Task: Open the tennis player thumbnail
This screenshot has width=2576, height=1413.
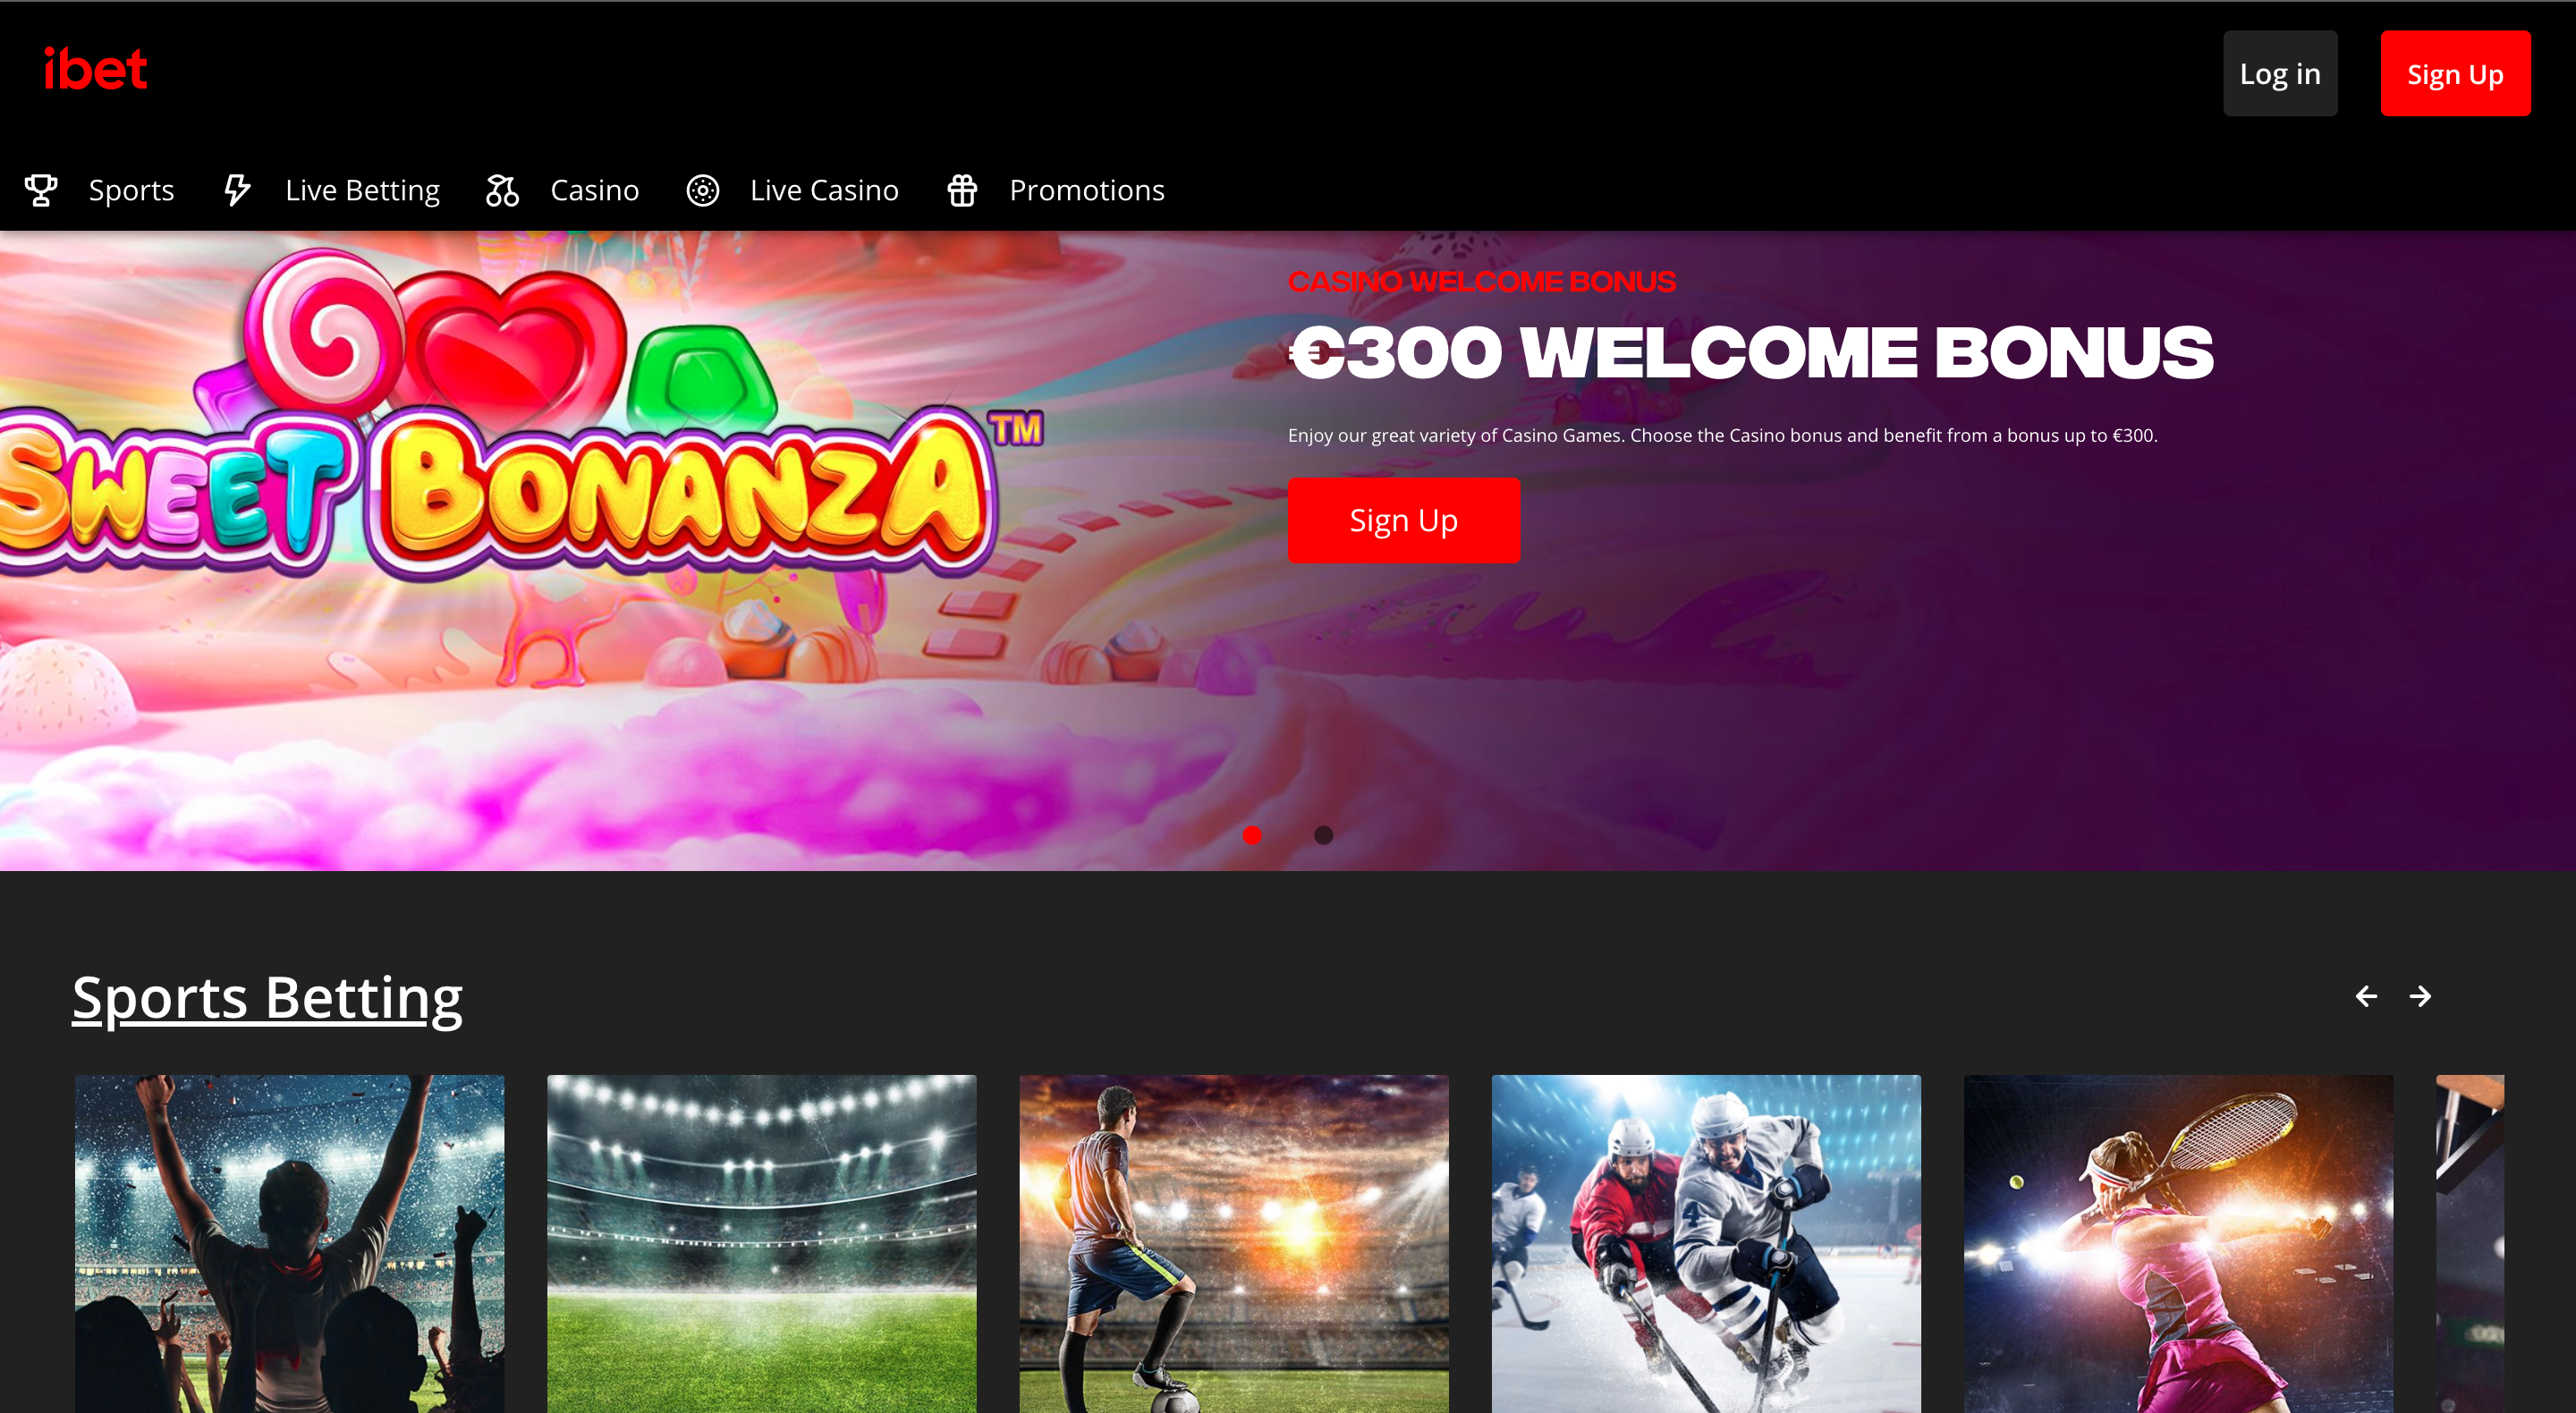Action: [2178, 1243]
